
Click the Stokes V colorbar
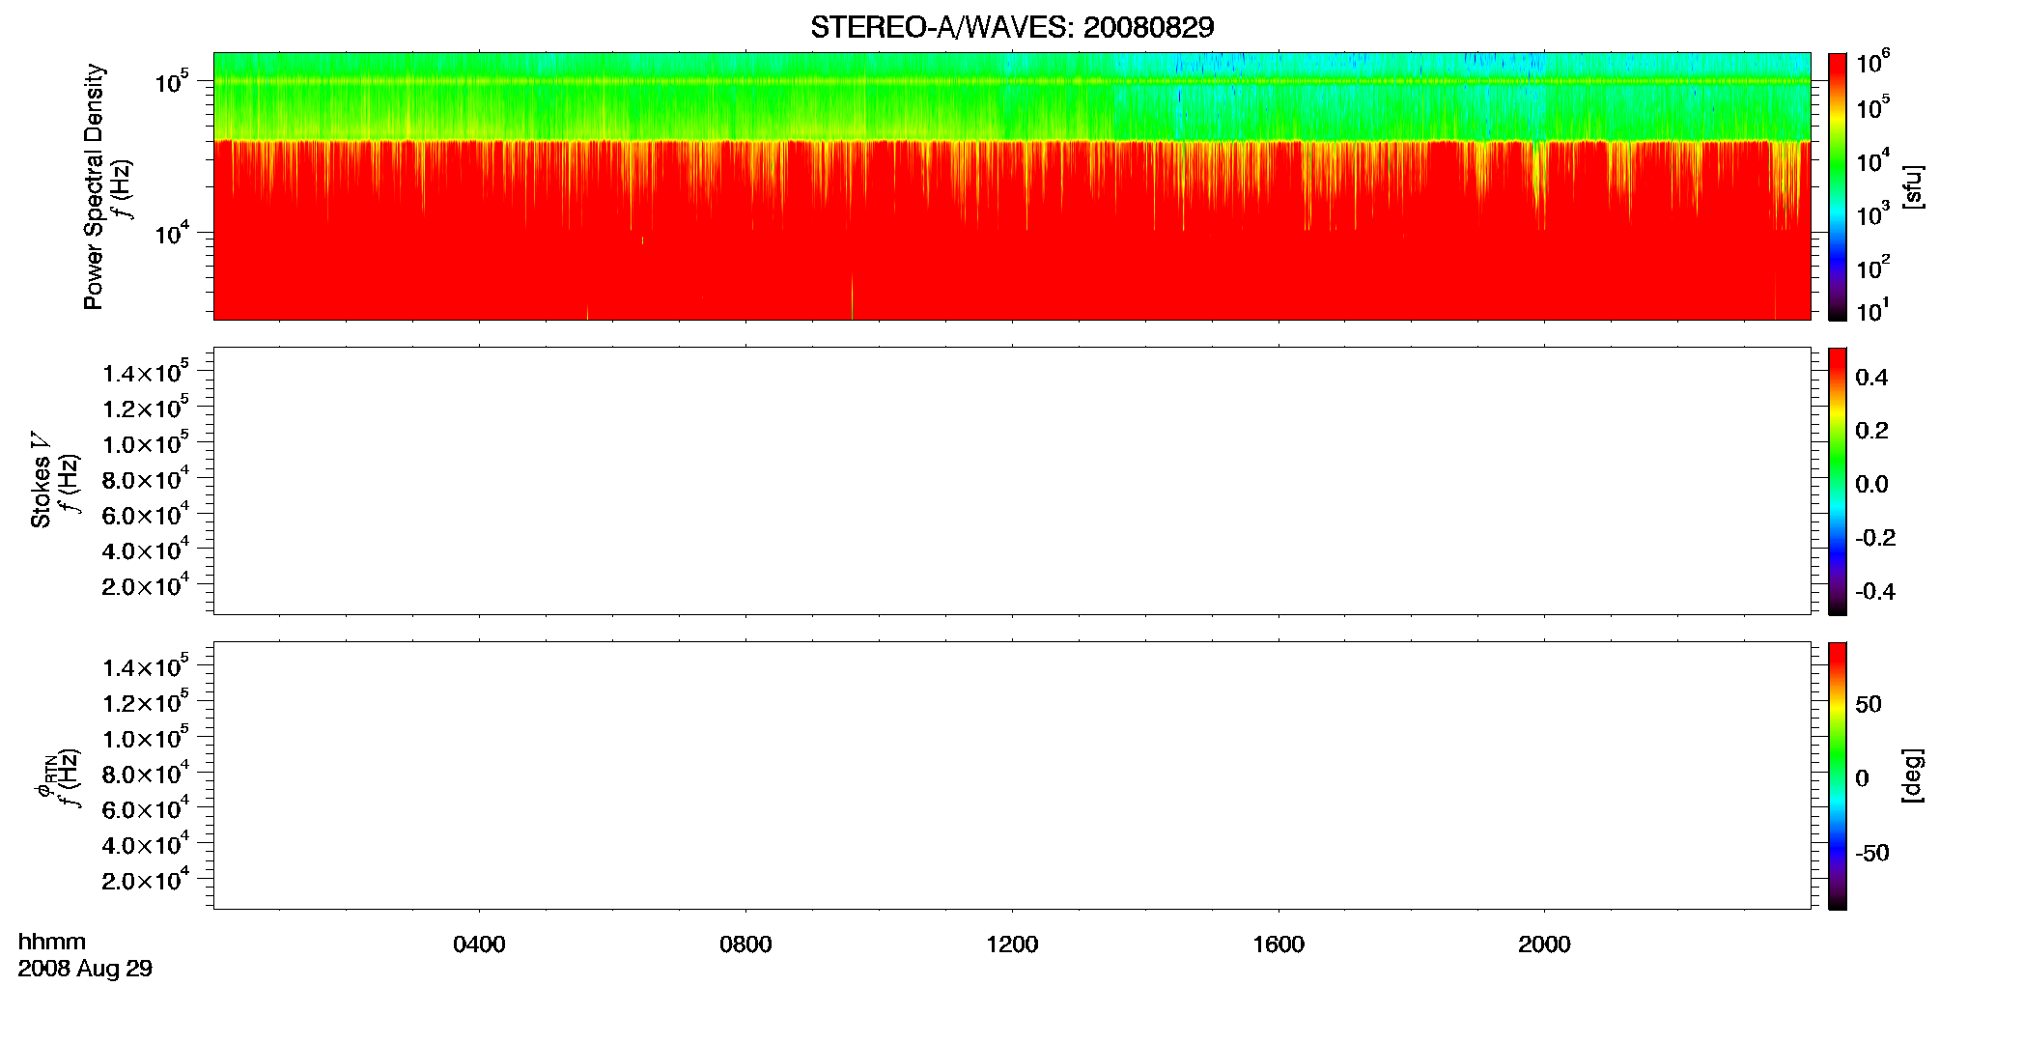pos(1837,481)
